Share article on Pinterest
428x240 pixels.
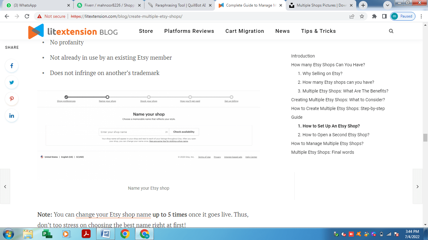click(x=12, y=99)
